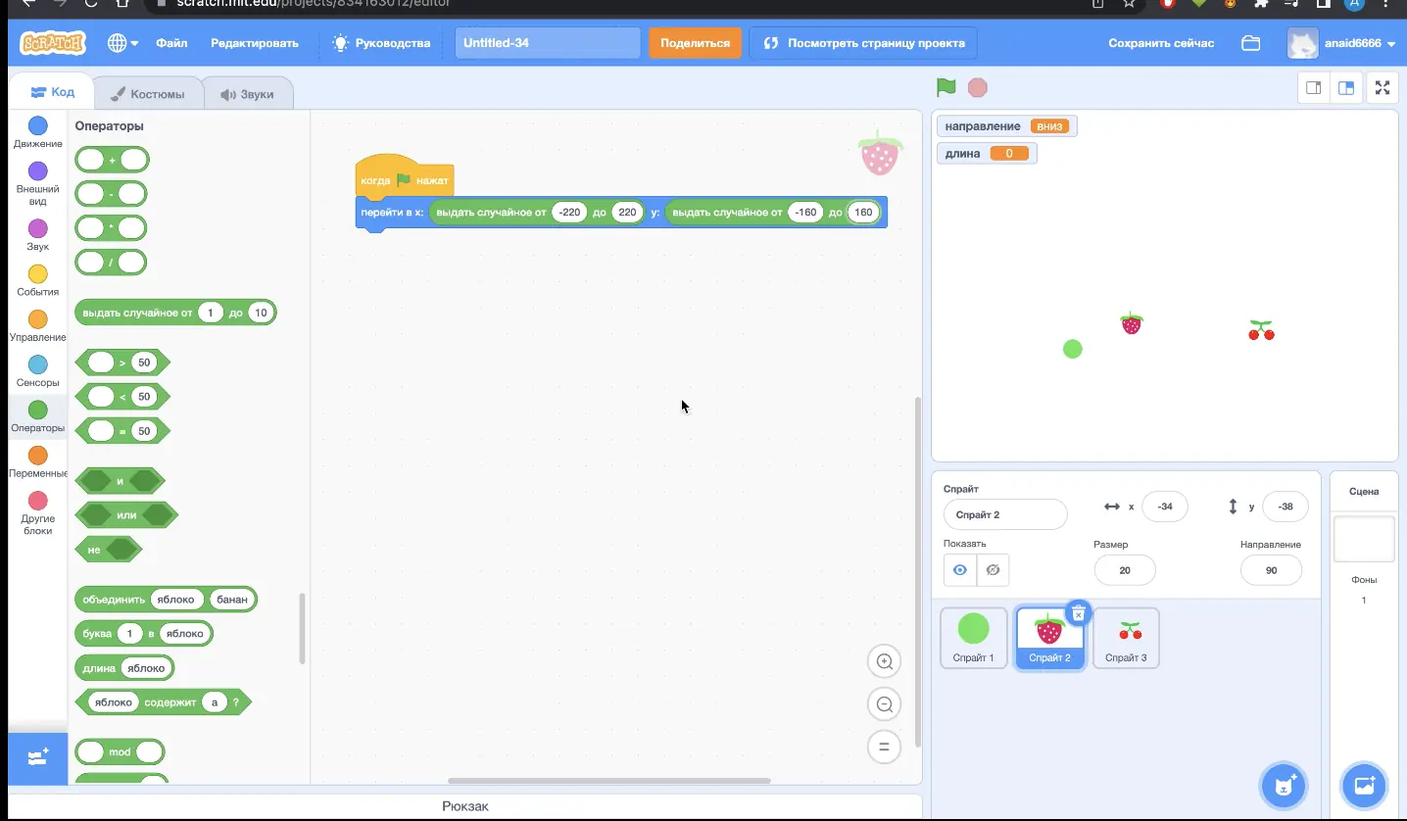Viewport: 1407px width, 821px height.
Task: Zoom in the code workspace
Action: (884, 661)
